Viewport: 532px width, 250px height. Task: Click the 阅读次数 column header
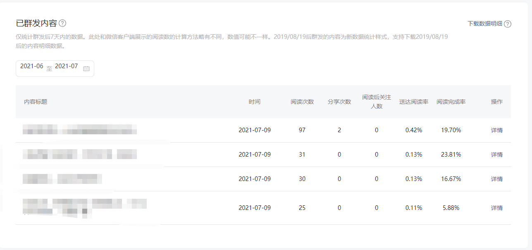[302, 102]
